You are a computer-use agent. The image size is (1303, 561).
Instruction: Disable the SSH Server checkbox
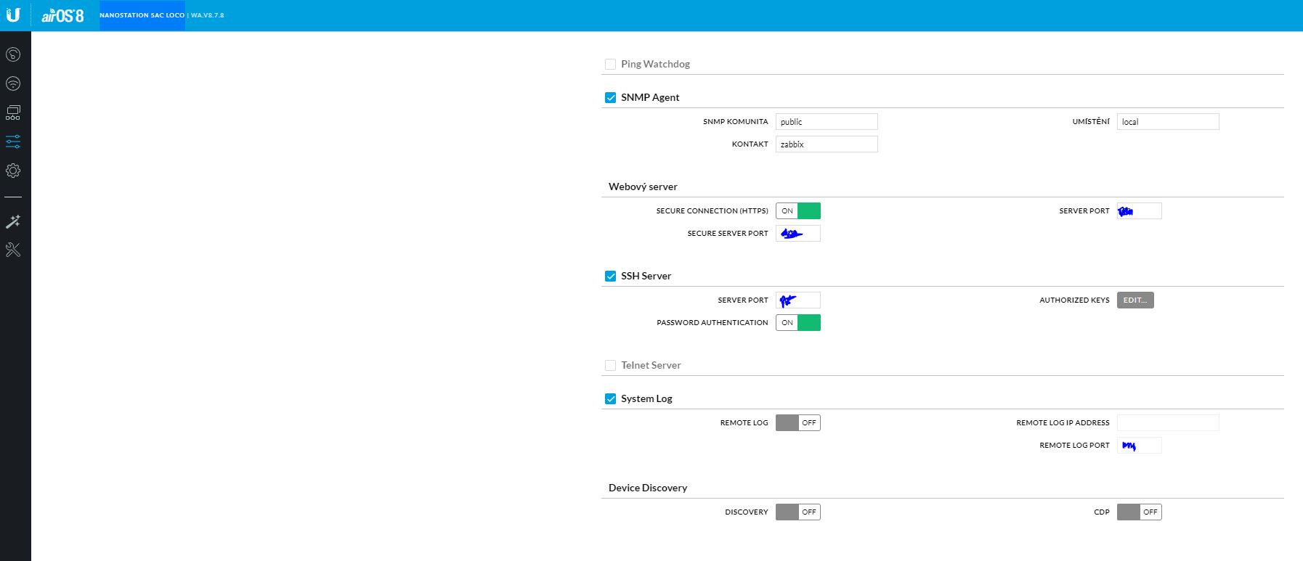(610, 277)
